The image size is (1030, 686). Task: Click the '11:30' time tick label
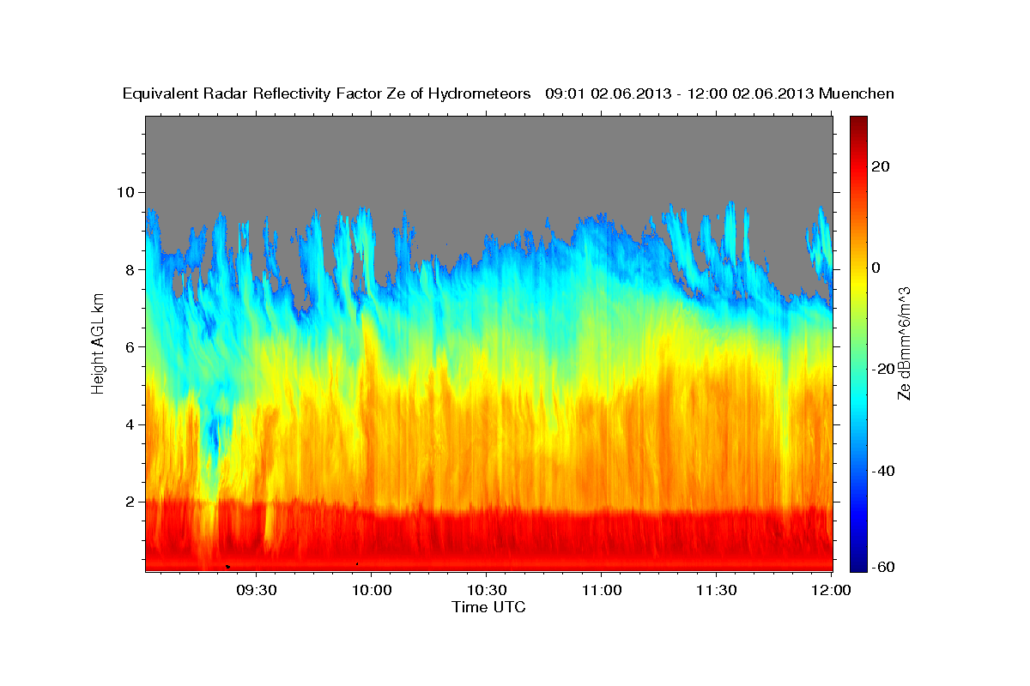[717, 591]
